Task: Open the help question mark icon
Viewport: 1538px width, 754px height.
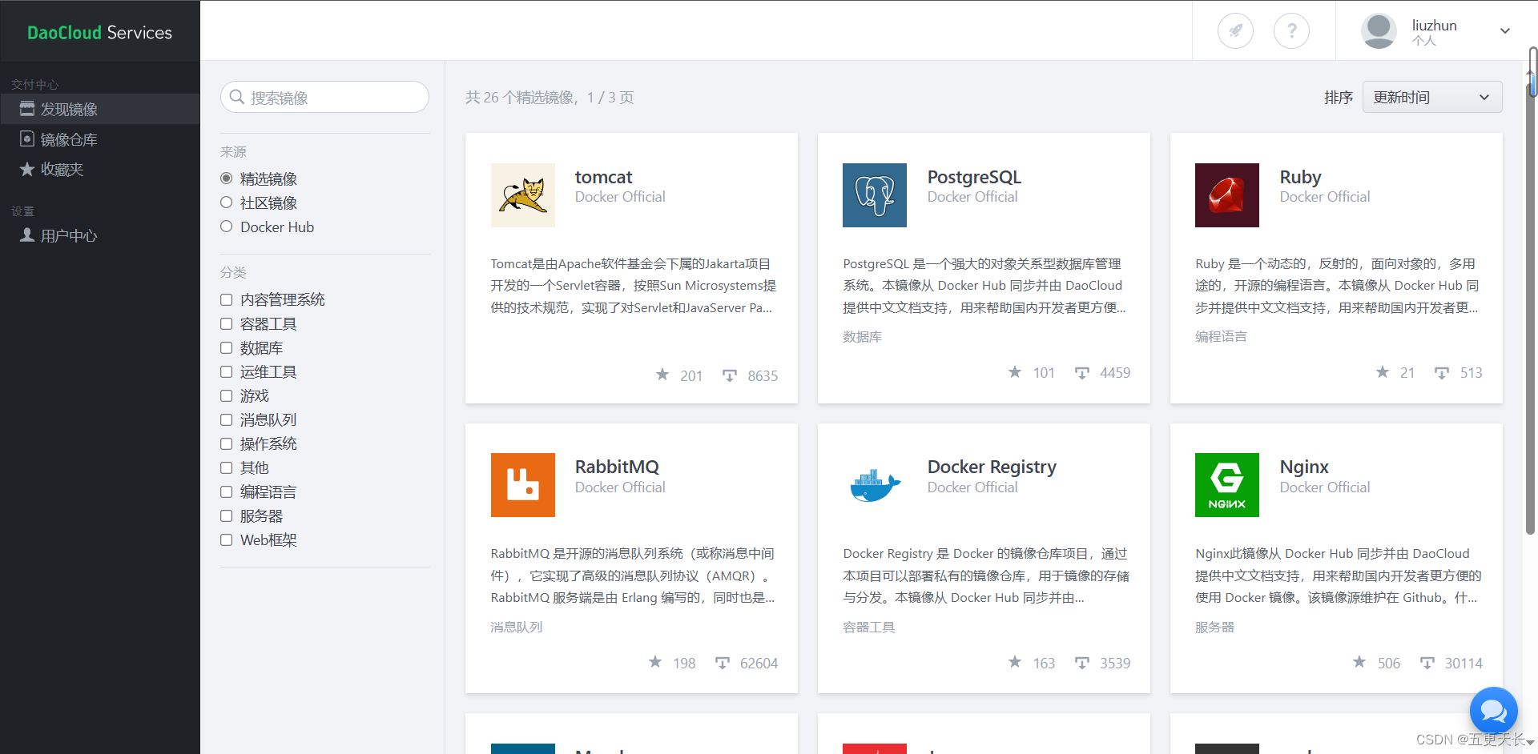Action: pos(1291,30)
